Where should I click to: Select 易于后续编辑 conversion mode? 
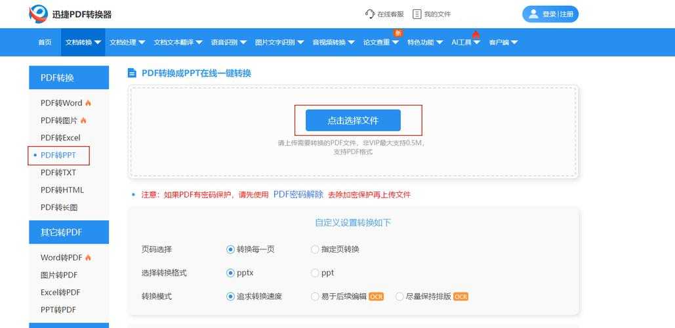[x=315, y=297]
